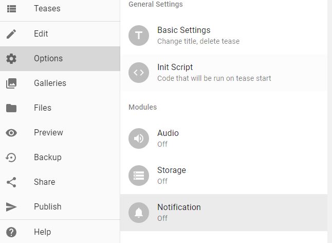Click the pencil Edit icon

(11, 34)
